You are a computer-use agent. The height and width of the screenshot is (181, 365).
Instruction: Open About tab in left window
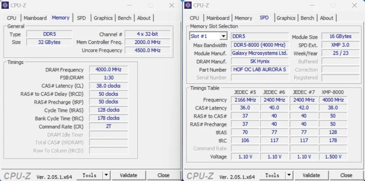(x=144, y=18)
